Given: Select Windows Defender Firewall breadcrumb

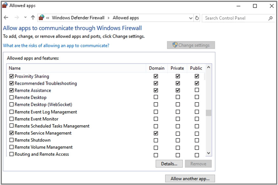Looking at the screenshot, I should click(78, 18).
